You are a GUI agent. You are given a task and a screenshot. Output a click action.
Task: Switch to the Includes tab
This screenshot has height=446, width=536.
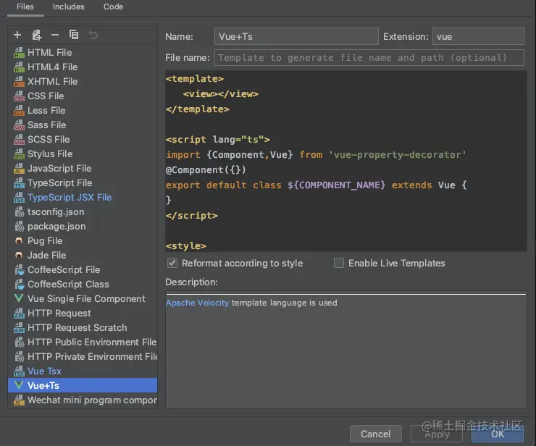(x=69, y=7)
